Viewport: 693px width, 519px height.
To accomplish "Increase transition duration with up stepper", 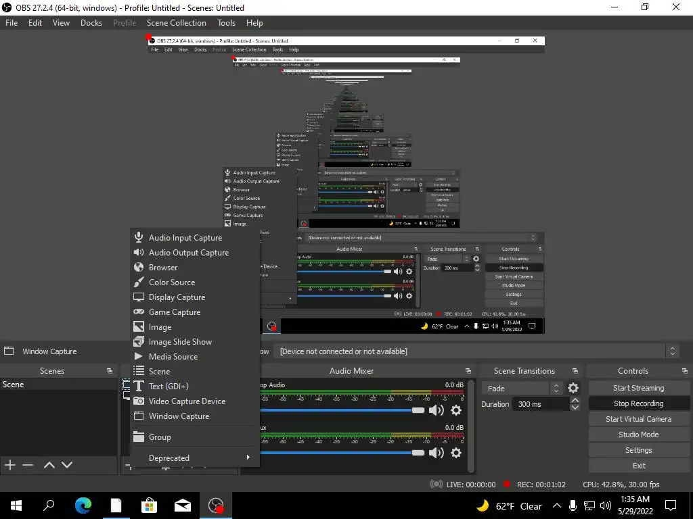I will 575,400.
